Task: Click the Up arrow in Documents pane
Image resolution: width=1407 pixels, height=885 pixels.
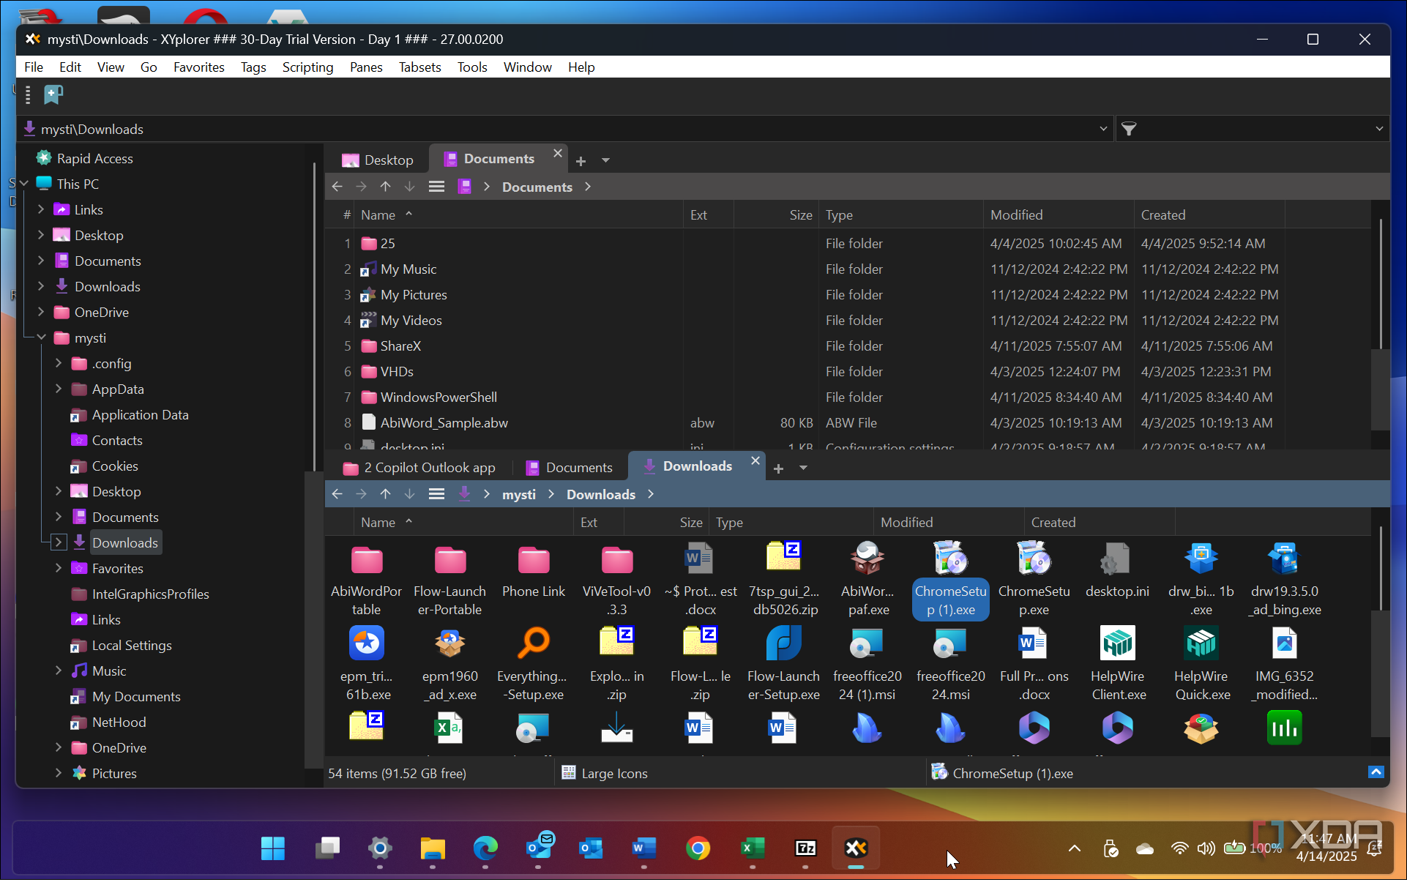Action: pyautogui.click(x=386, y=187)
